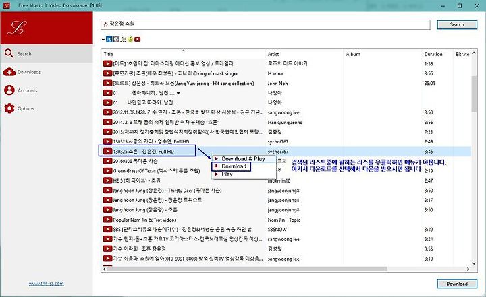Click YouTube icon of HE 5 row

pos(107,180)
